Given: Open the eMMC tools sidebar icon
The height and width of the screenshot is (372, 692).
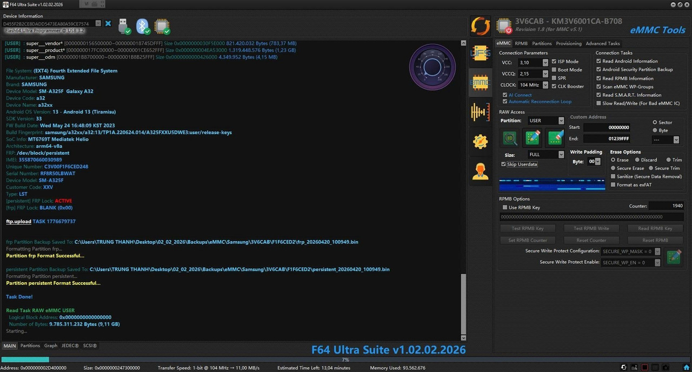Looking at the screenshot, I should (x=480, y=83).
